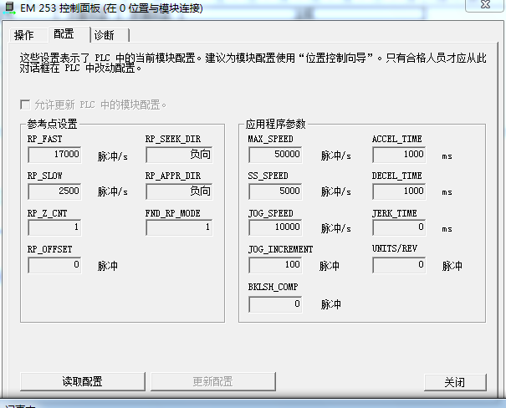Click the UNITS/REV input field
Screen dimensions: 506x408
pos(400,265)
